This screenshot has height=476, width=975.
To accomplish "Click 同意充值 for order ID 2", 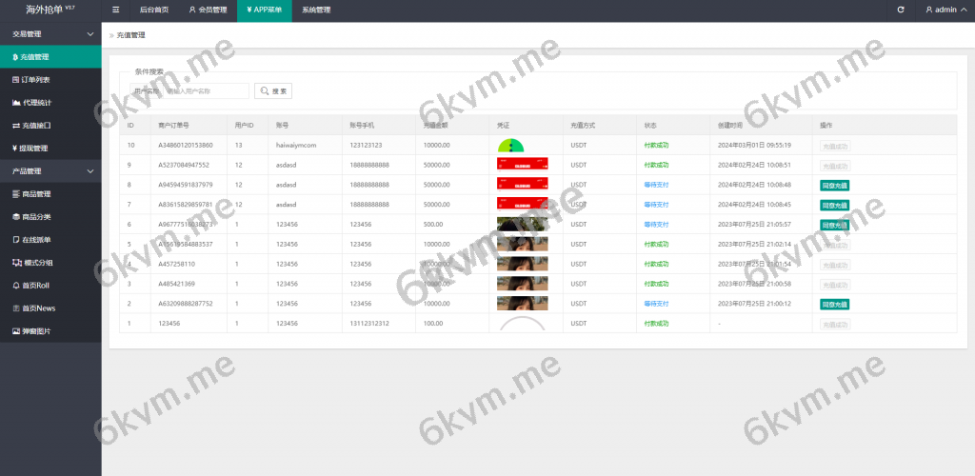I will pyautogui.click(x=834, y=304).
